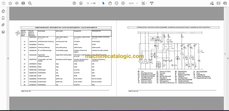Go to previous page arrow
Image resolution: width=229 pixels, height=111 pixels.
point(74,3)
